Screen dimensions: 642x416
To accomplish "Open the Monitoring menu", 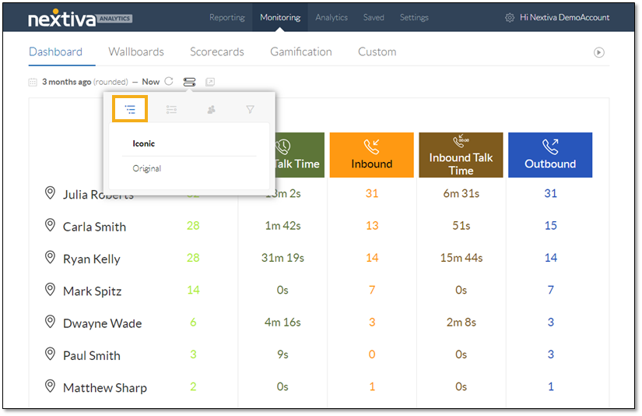I will (280, 18).
